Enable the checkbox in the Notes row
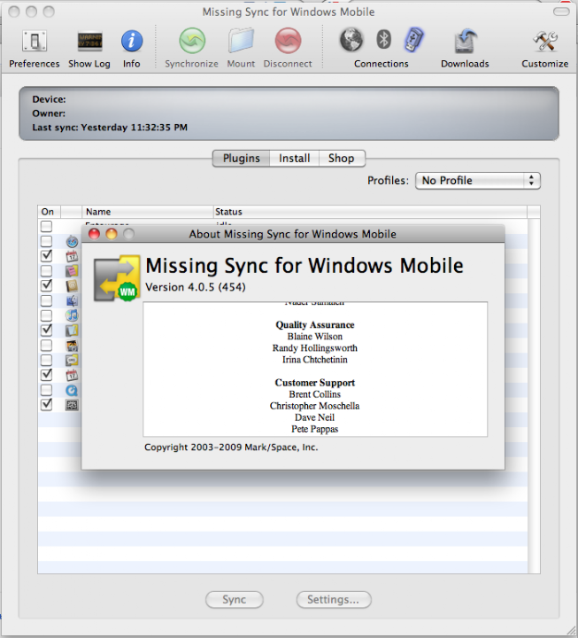 coord(46,271)
